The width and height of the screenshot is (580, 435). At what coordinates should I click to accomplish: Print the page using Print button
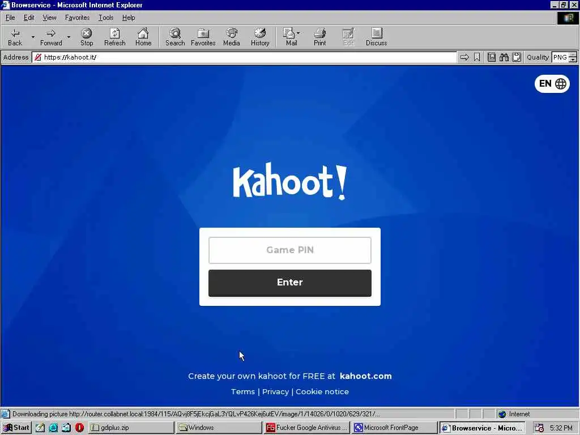(320, 37)
